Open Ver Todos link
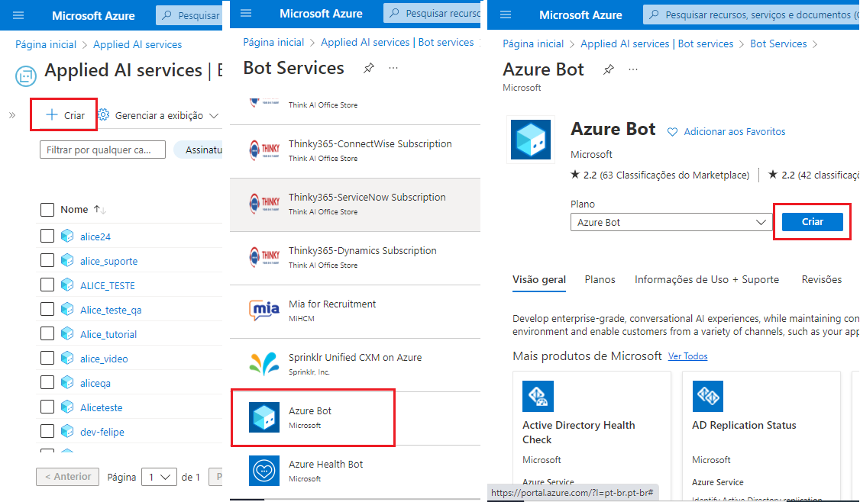This screenshot has height=502, width=860. click(x=688, y=356)
